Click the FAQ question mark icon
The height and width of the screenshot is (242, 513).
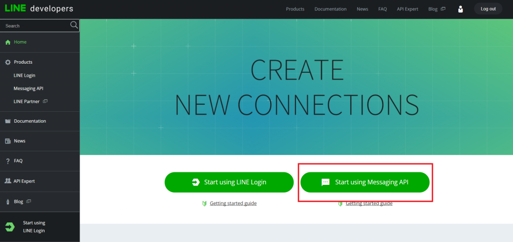pos(8,161)
